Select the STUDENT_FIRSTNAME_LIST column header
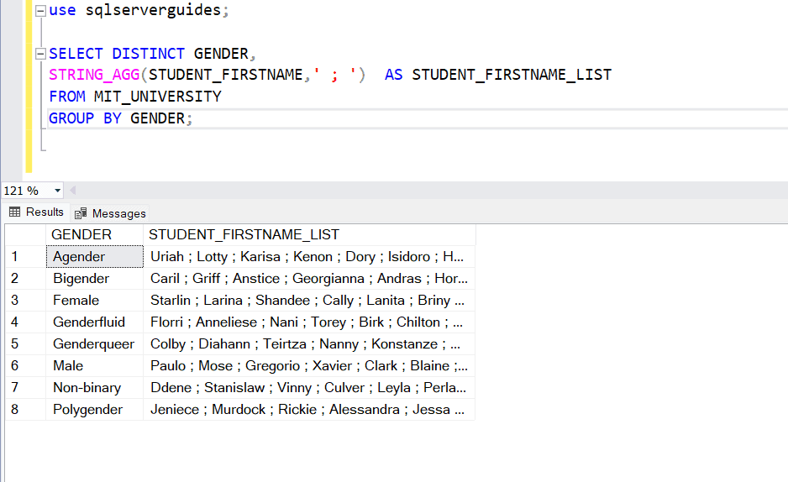The image size is (788, 482). [309, 234]
